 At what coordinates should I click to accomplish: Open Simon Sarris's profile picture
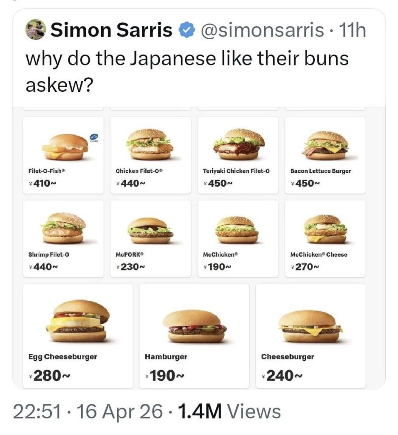tap(35, 29)
